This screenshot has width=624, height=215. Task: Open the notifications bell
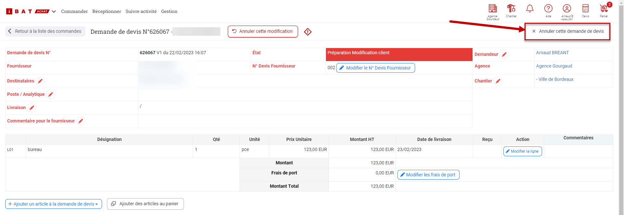(530, 9)
